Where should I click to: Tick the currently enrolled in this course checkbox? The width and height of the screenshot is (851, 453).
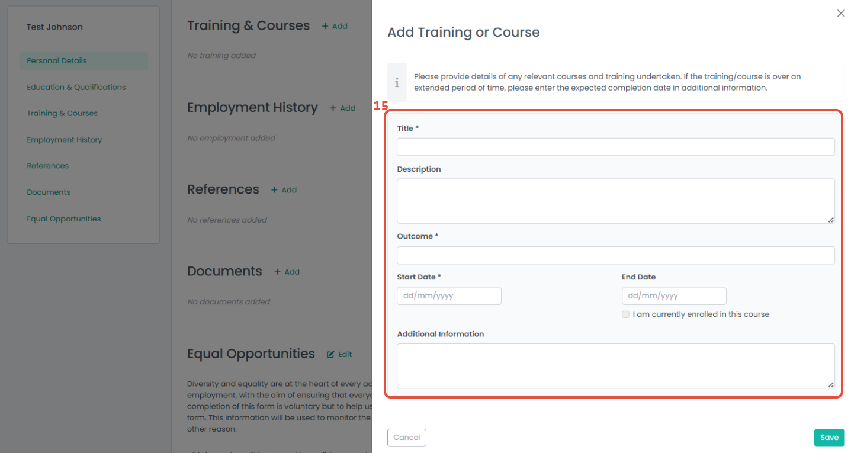(625, 314)
